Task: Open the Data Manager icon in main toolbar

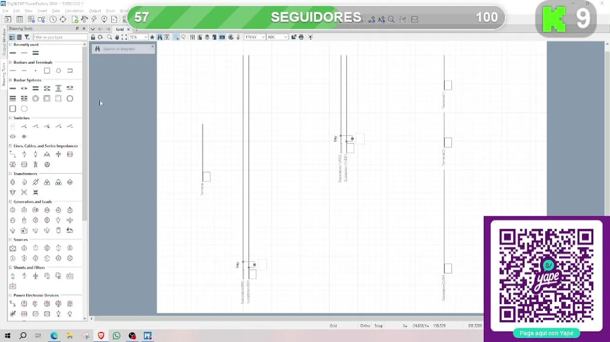Action: coord(8,19)
